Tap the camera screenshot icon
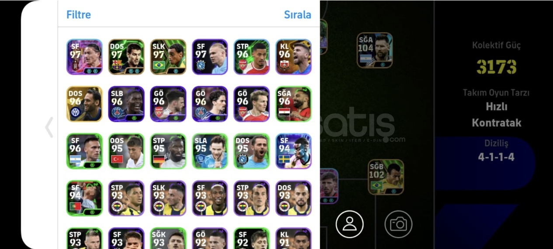 point(398,224)
